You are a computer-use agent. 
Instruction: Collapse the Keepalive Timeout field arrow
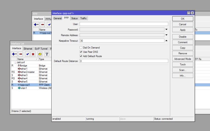[166, 41]
